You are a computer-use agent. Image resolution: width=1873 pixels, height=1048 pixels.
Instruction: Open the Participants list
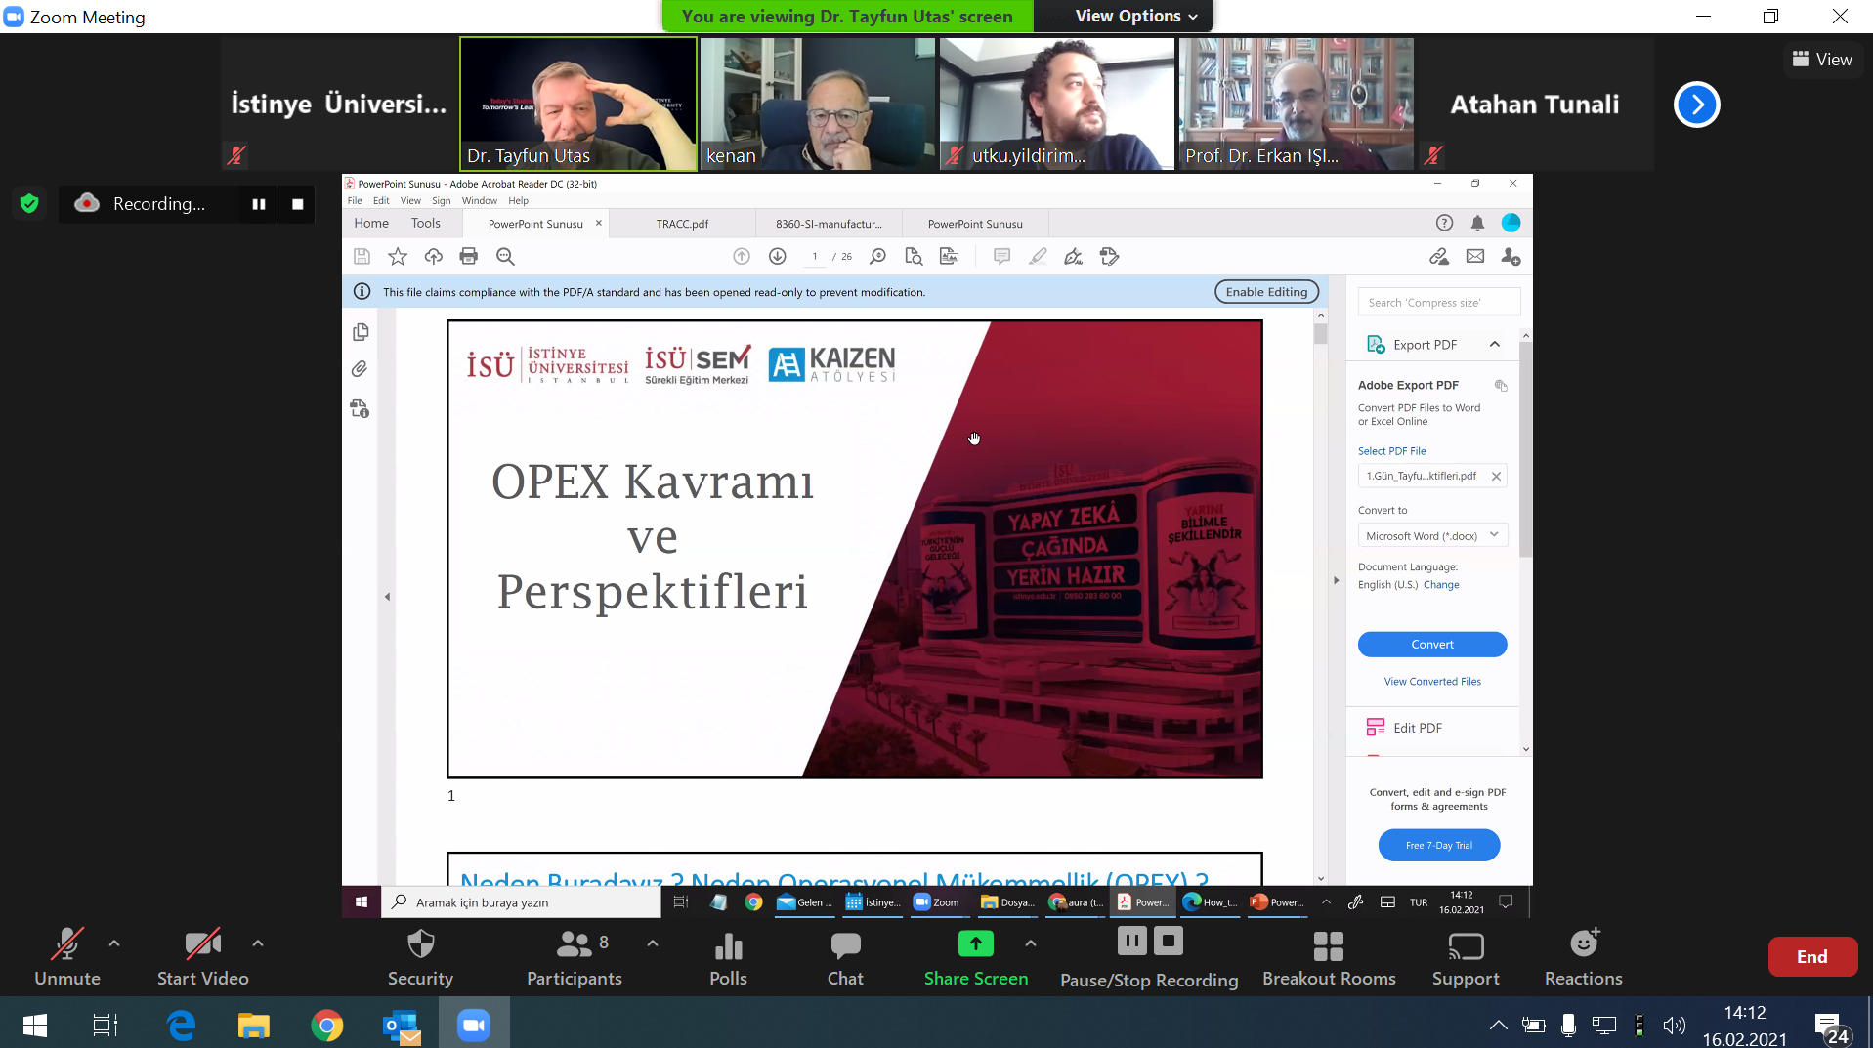pos(574,944)
